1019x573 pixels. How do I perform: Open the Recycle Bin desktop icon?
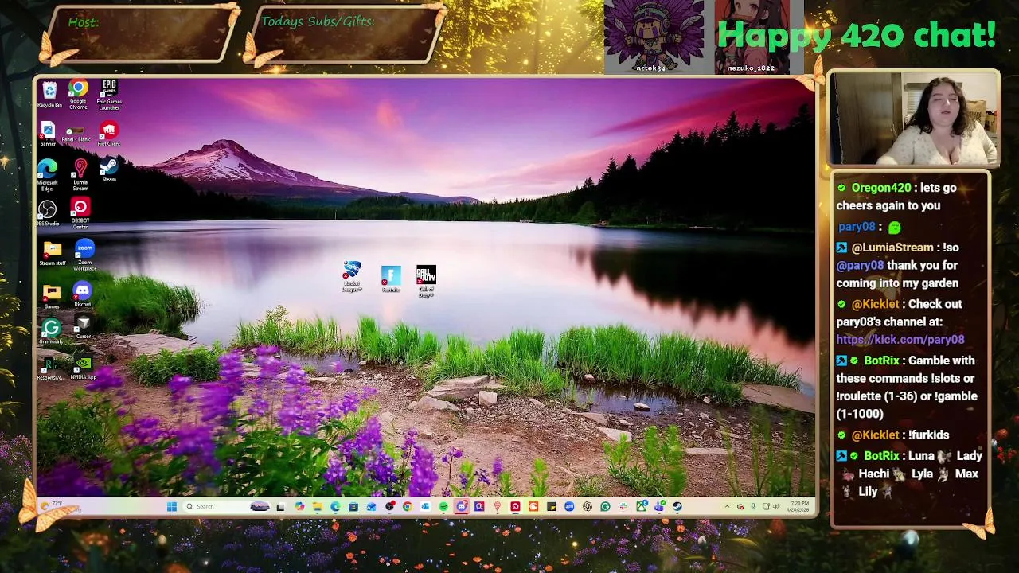tap(49, 95)
